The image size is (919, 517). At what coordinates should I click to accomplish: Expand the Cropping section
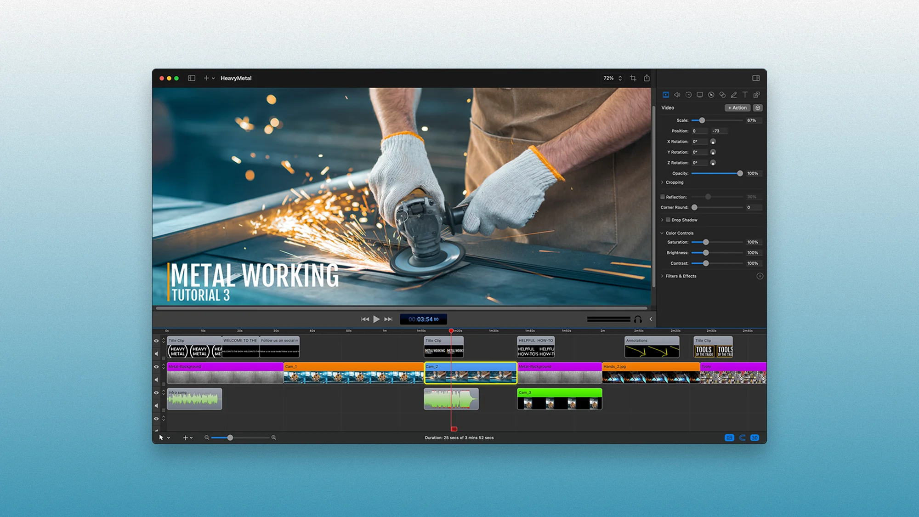pos(662,182)
